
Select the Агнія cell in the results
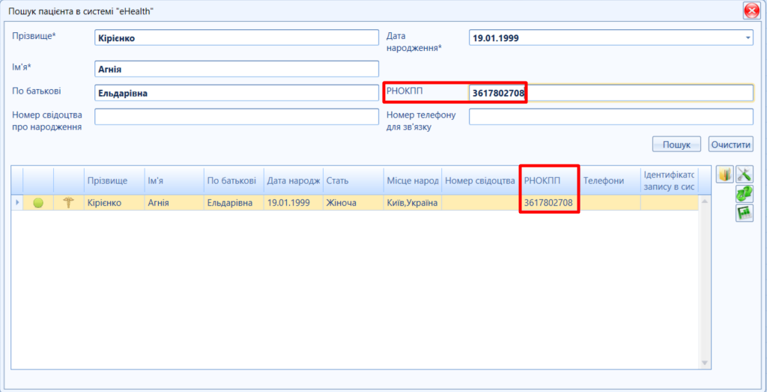[x=174, y=203]
